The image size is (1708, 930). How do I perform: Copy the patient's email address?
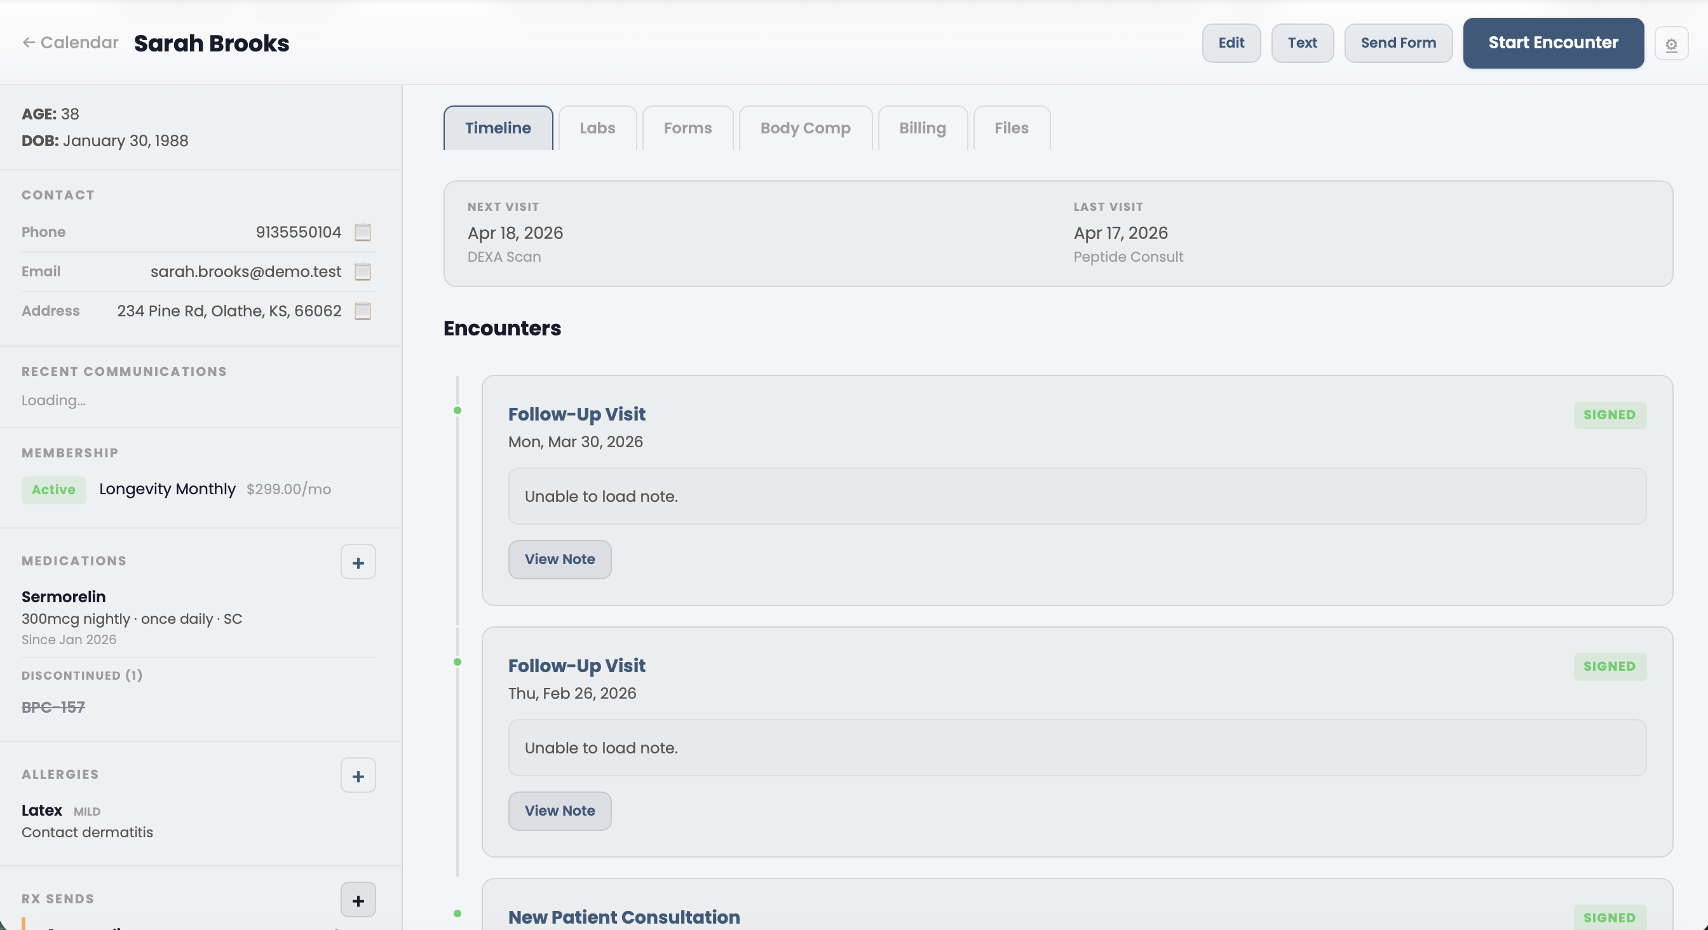(362, 271)
